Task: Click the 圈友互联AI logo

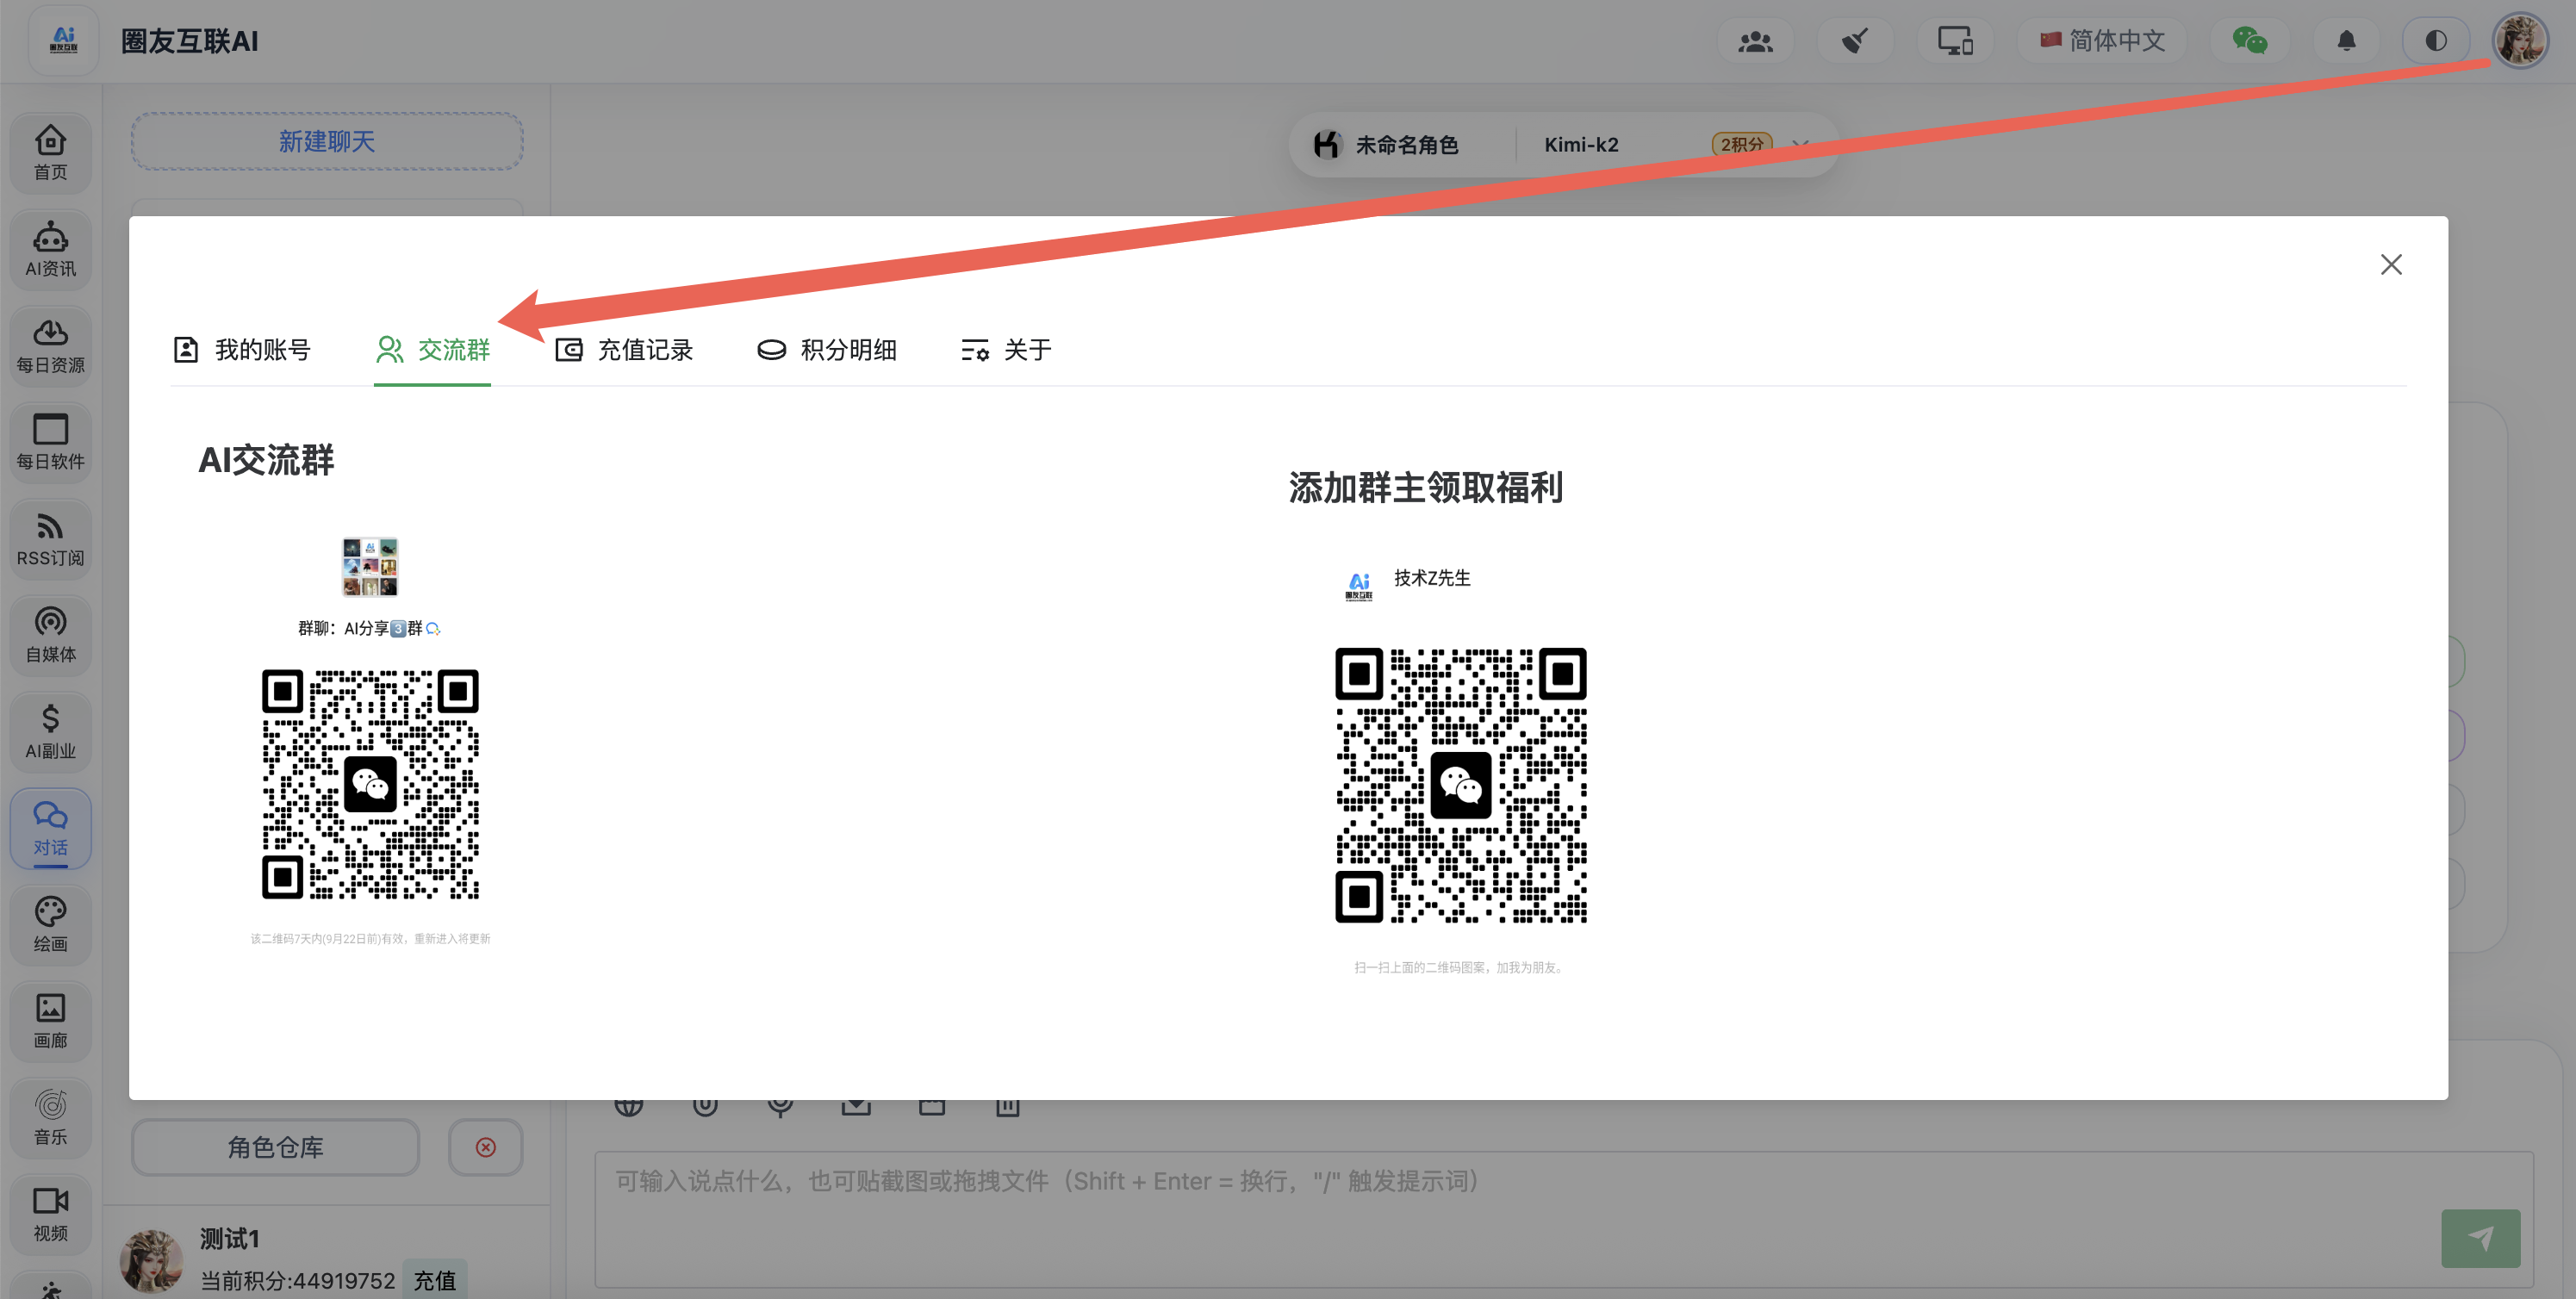Action: (64, 41)
